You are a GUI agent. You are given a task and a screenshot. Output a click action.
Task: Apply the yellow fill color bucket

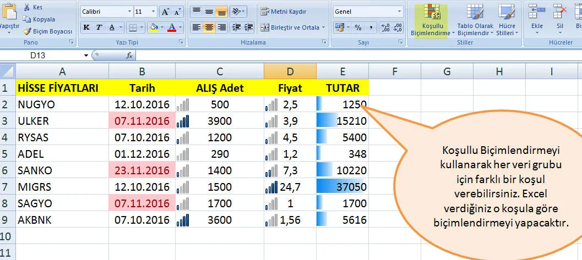click(153, 27)
